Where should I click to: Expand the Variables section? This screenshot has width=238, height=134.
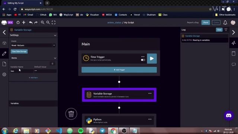point(33,103)
